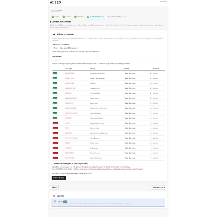The width and height of the screenshot is (217, 217).
Task: Click the robot icon beside AI bots (robots.txt)
Action: (54, 34)
